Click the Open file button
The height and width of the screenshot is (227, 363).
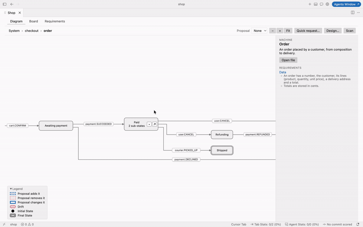288,60
